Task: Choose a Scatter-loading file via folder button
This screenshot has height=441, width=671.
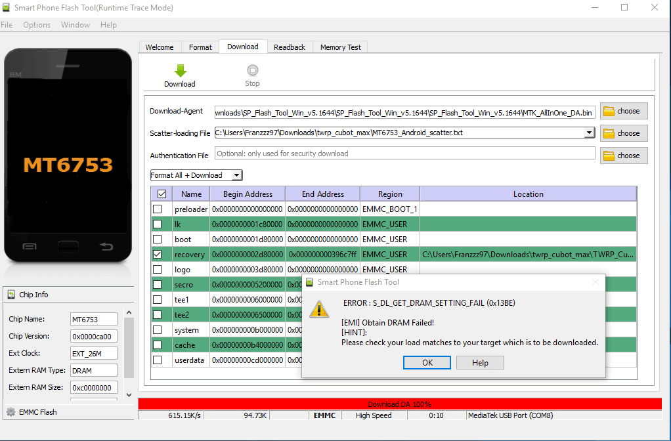Action: tap(624, 133)
